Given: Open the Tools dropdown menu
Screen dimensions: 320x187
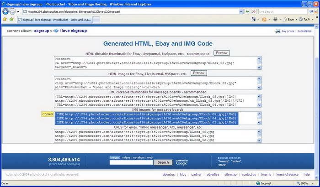Looking at the screenshot, I should [306, 20].
